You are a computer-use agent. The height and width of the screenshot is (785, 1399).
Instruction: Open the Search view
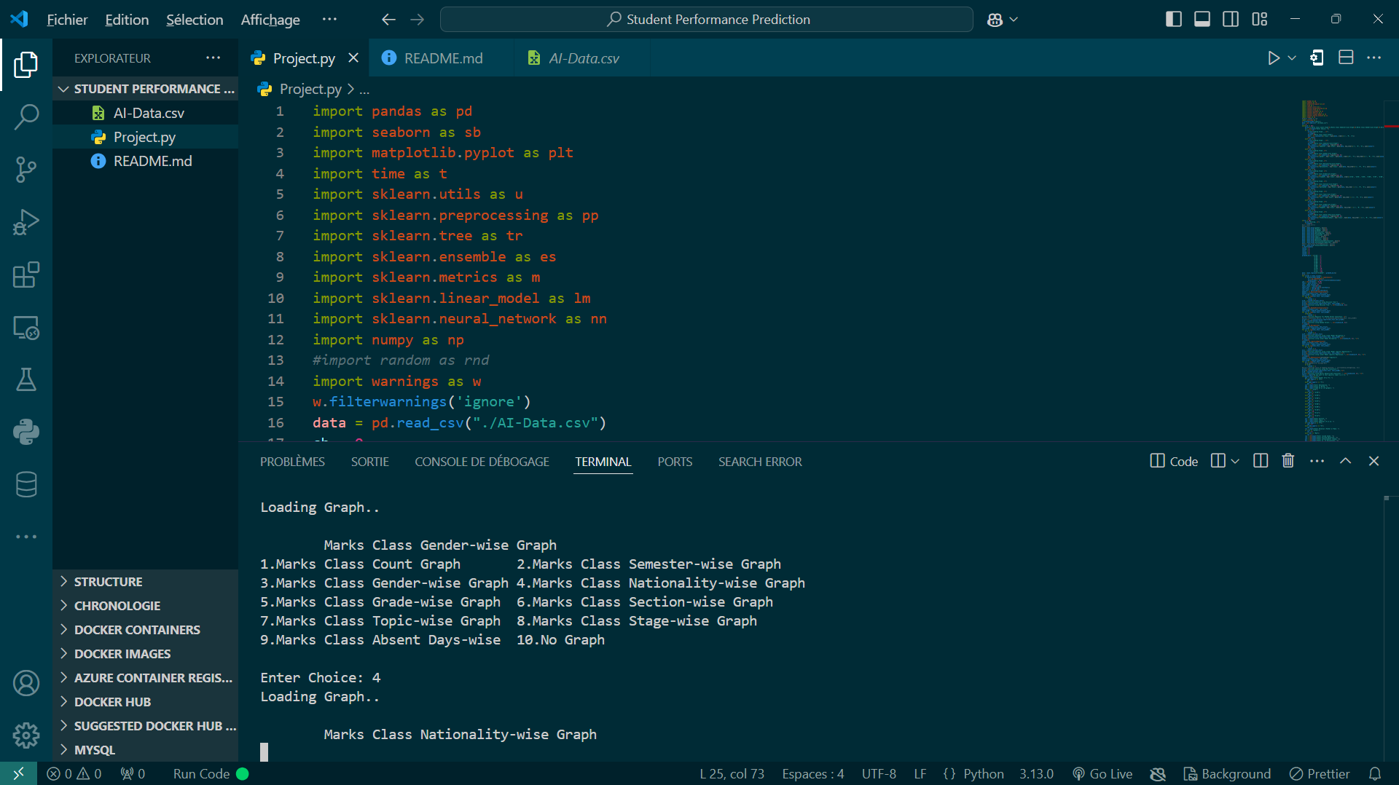26,117
